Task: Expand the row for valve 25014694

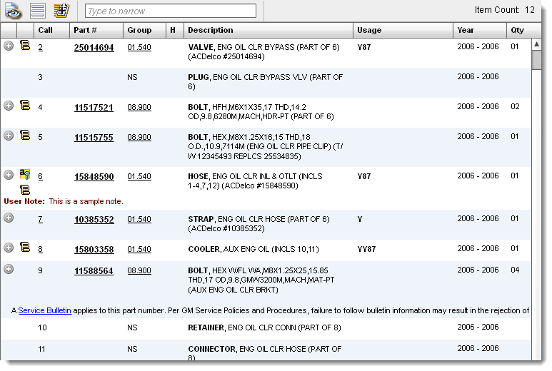Action: (x=9, y=46)
